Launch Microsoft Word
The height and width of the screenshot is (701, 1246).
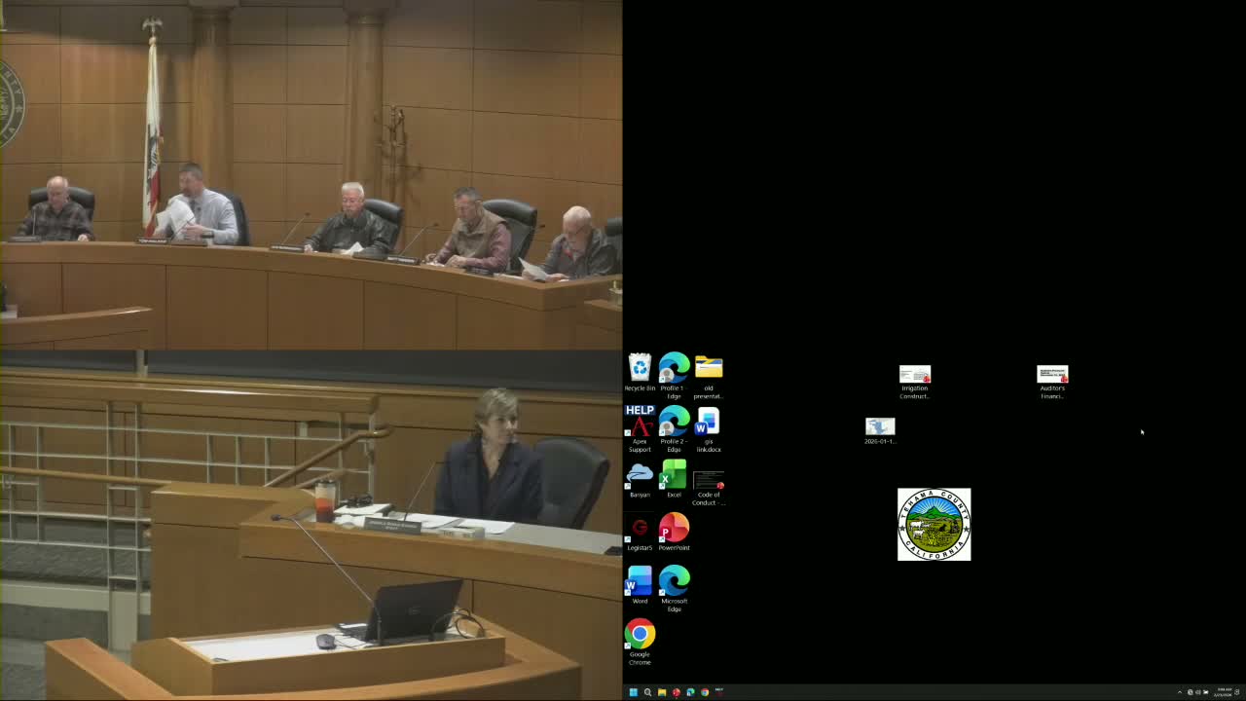point(640,584)
